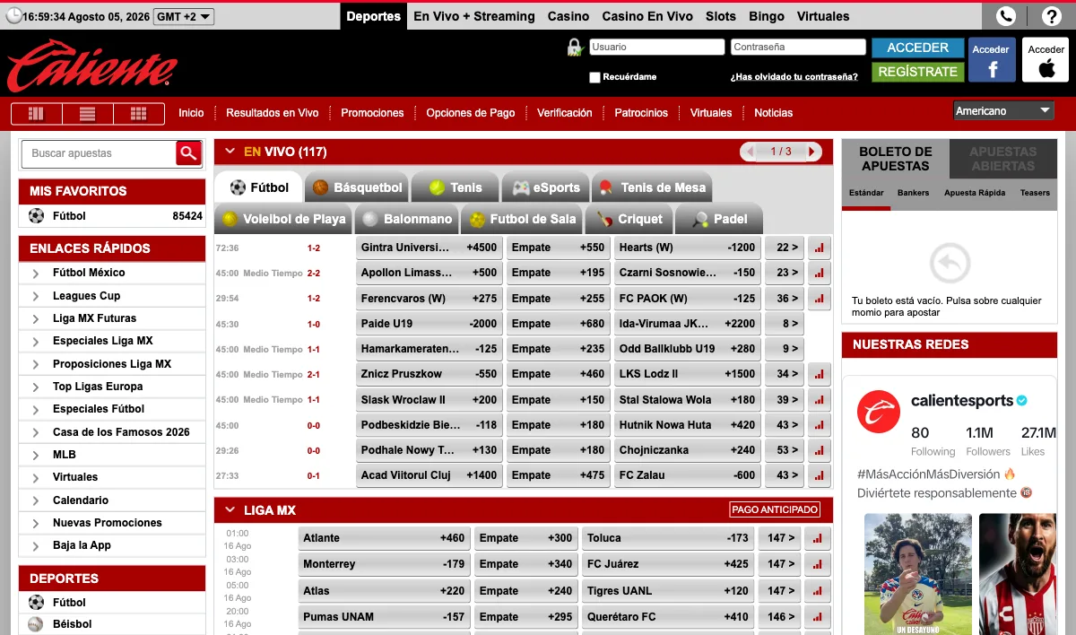Select the Padel live tab
Viewport: 1076px width, 635px height.
[x=719, y=219]
